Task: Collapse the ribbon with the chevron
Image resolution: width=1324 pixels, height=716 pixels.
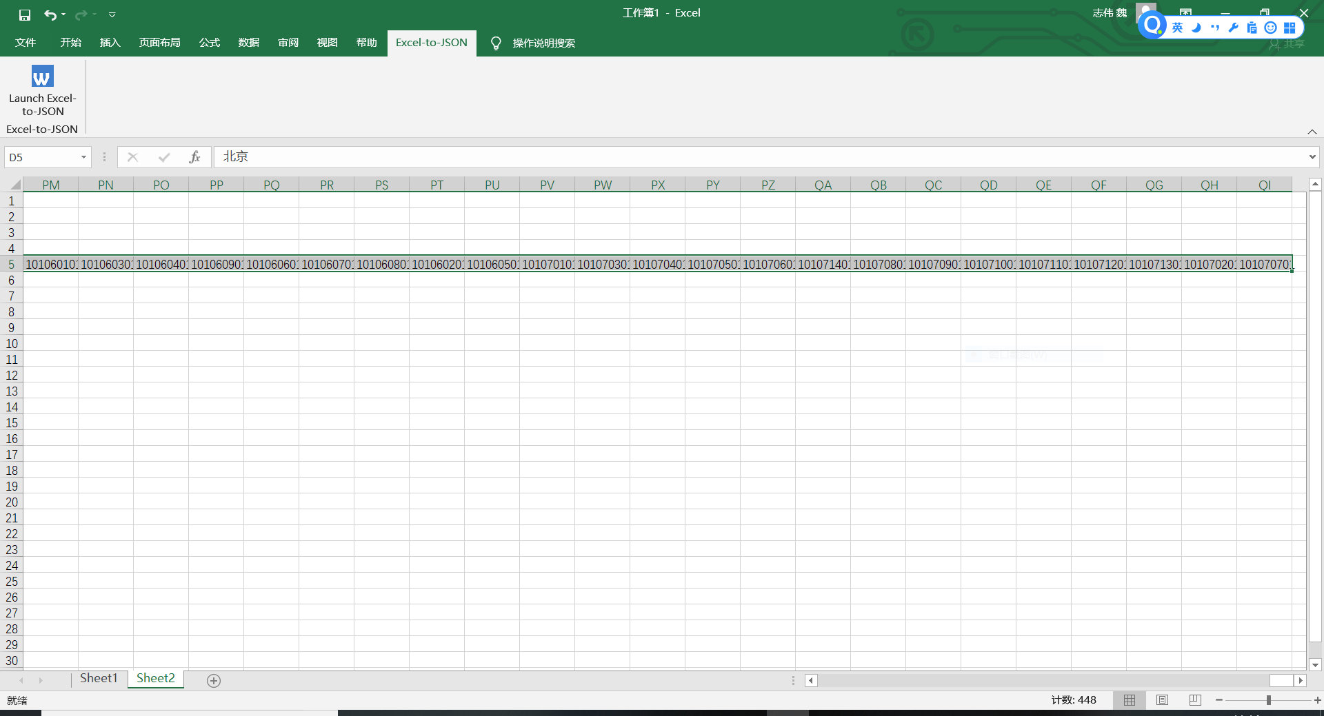Action: click(1312, 132)
